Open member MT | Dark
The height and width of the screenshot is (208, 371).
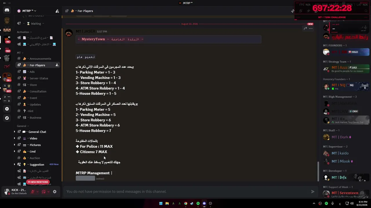346,137
